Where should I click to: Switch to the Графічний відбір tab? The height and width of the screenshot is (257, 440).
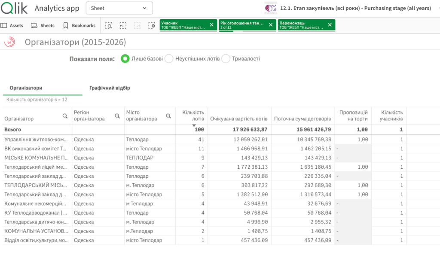(x=110, y=88)
